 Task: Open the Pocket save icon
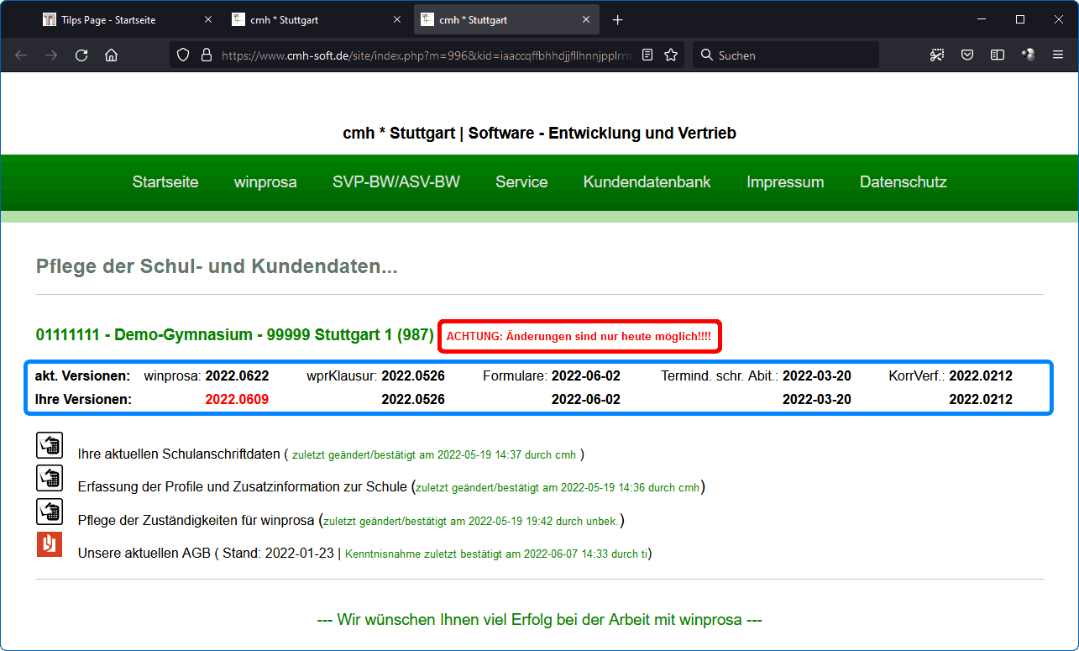pos(967,55)
